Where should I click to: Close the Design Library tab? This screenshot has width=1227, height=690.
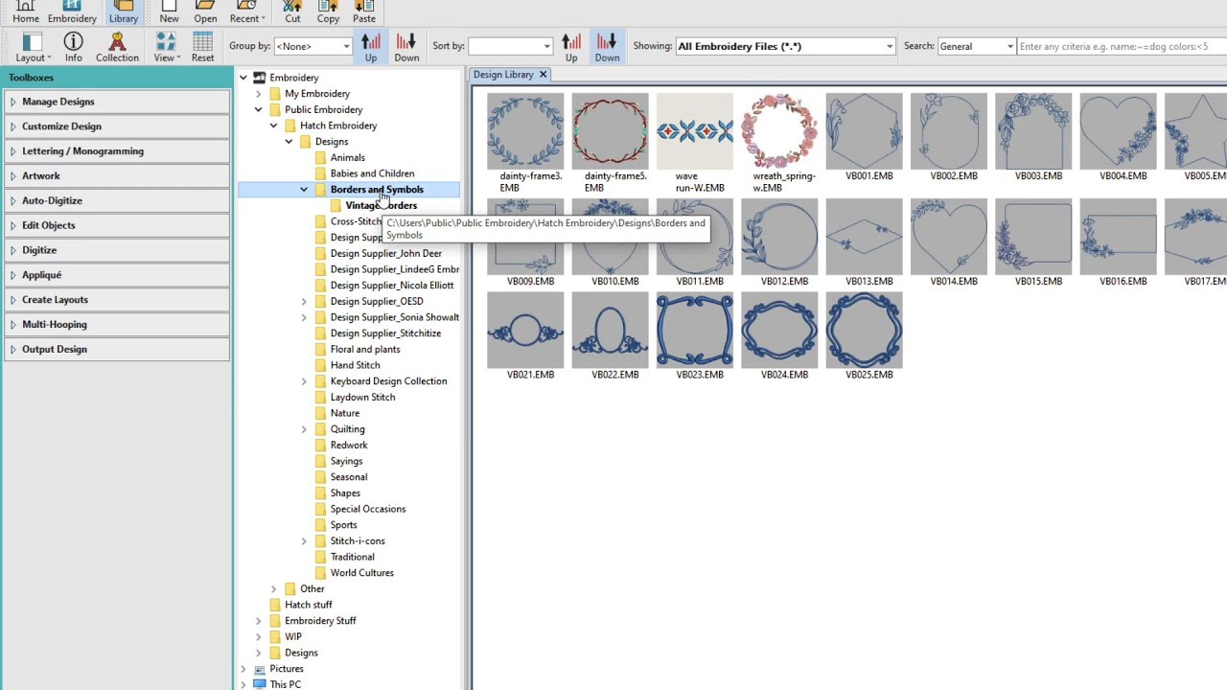click(x=543, y=75)
